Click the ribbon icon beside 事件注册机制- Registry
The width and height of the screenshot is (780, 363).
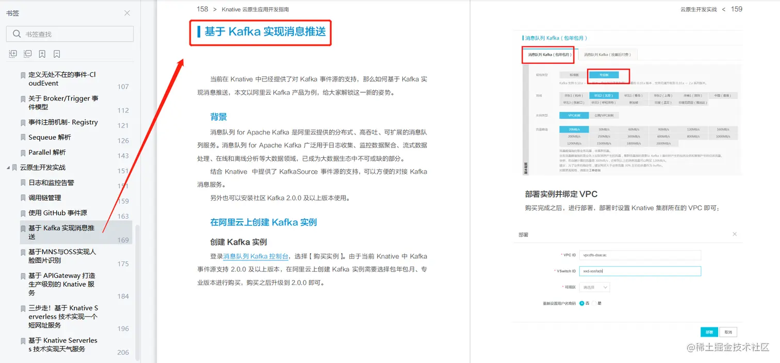pyautogui.click(x=23, y=123)
